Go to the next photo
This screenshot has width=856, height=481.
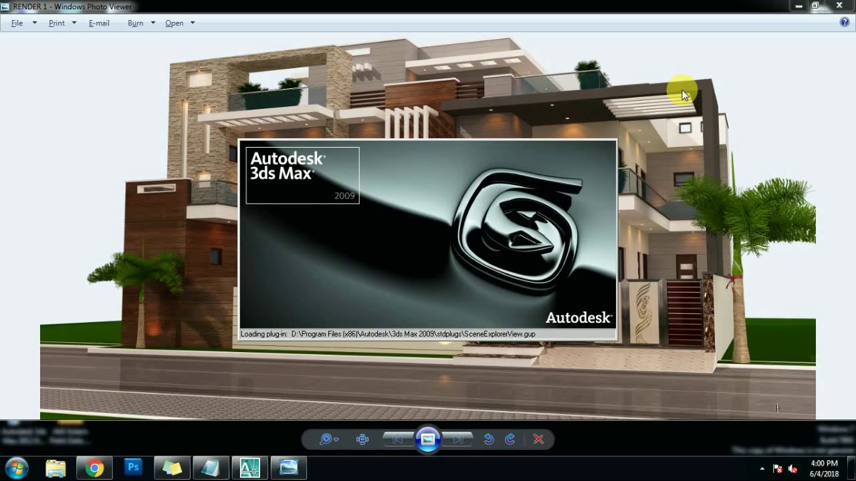pyautogui.click(x=458, y=439)
